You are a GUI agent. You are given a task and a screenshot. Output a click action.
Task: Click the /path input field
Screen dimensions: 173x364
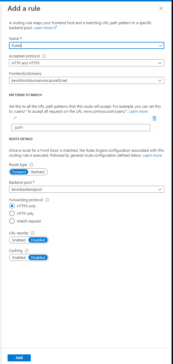click(x=81, y=127)
